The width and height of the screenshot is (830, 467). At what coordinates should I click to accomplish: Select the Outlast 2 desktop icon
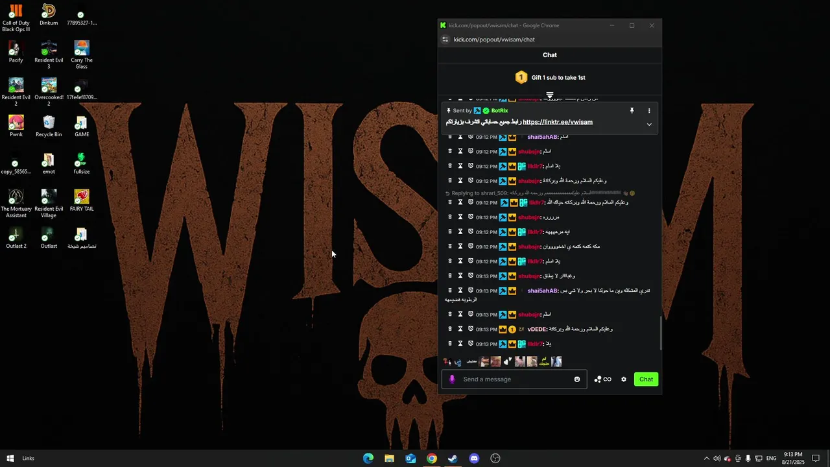click(16, 238)
